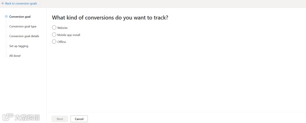
Task: Select the Website radio button
Action: [54, 27]
